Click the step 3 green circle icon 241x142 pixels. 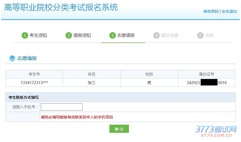[113, 35]
